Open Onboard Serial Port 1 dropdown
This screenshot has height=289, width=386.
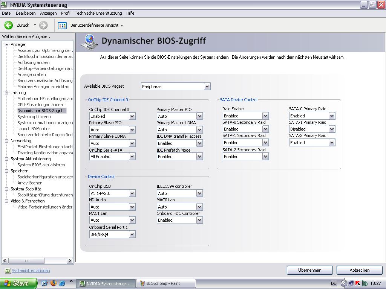112,234
